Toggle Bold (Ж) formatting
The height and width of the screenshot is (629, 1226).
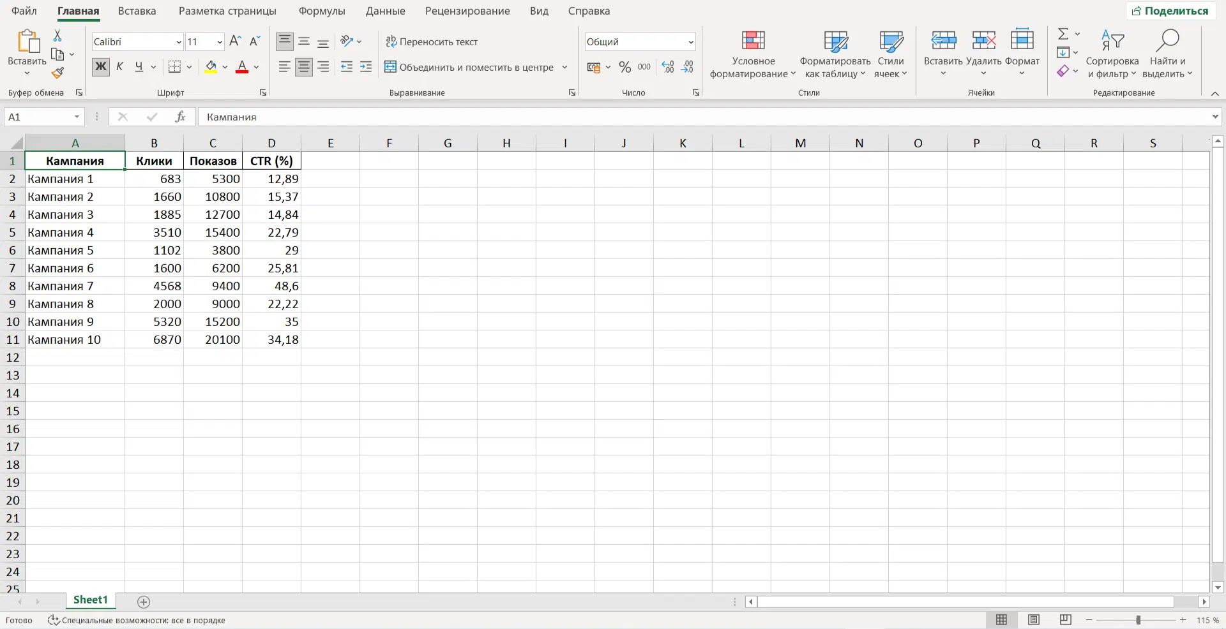(101, 67)
